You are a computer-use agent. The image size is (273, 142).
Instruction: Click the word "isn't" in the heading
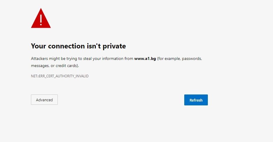[x=94, y=46]
